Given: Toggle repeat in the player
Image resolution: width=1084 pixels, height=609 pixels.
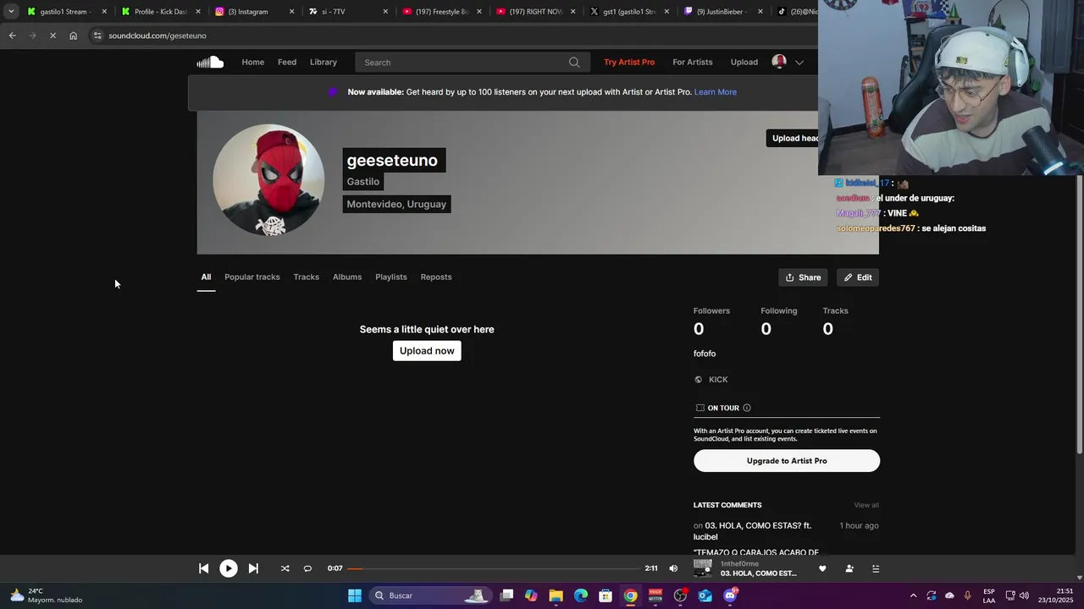Looking at the screenshot, I should pyautogui.click(x=307, y=568).
